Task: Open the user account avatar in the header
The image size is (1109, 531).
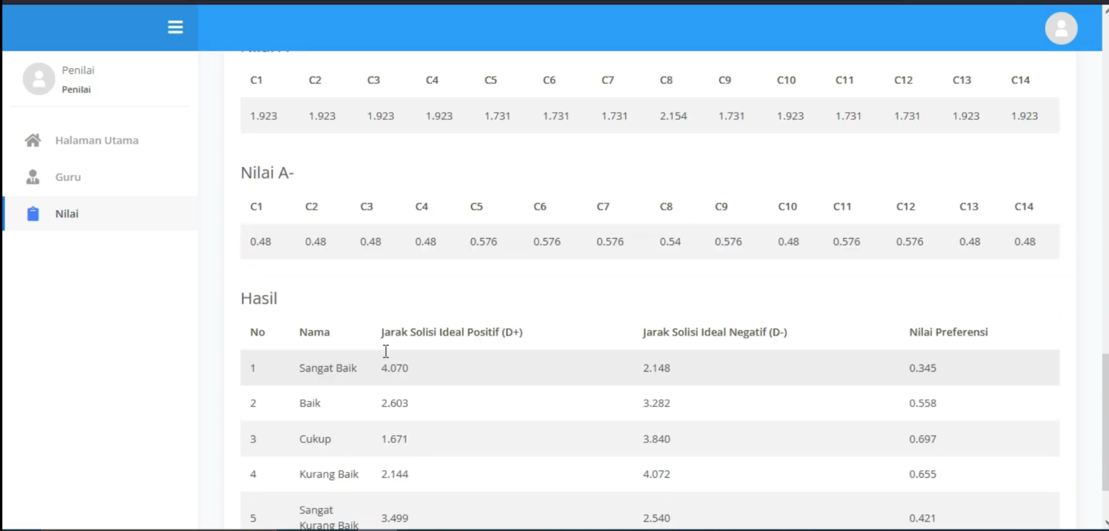Action: [1061, 28]
